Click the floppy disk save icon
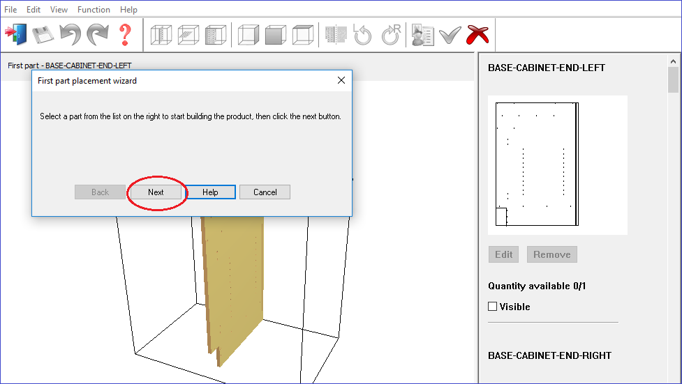 [43, 35]
